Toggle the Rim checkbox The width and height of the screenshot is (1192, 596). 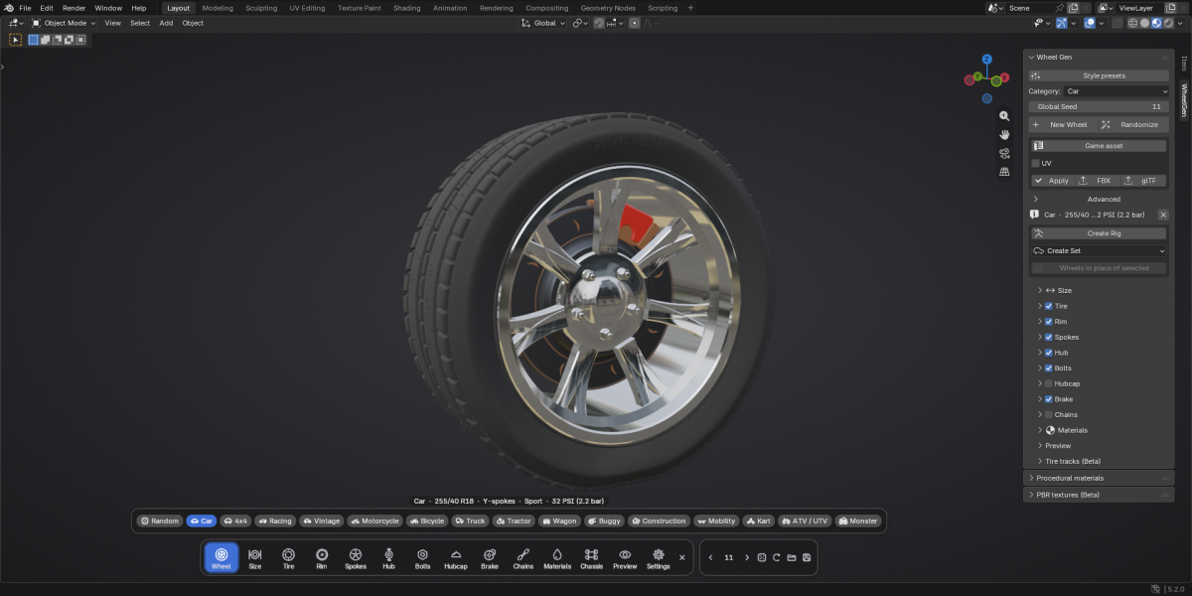click(1049, 322)
